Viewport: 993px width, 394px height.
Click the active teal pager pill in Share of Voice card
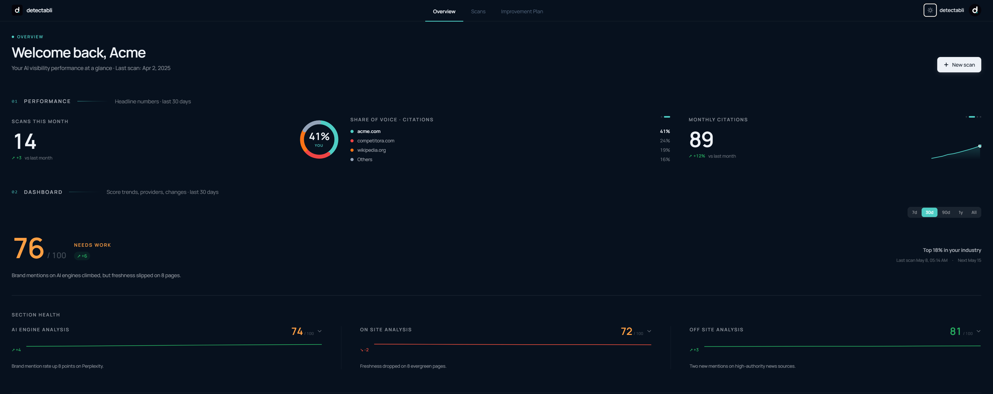(667, 117)
